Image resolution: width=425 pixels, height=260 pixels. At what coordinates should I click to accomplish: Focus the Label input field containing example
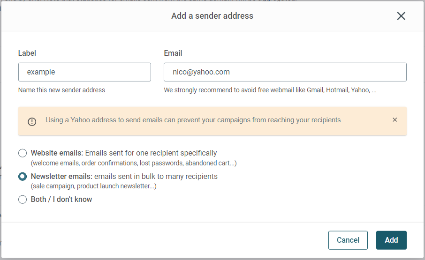click(84, 72)
